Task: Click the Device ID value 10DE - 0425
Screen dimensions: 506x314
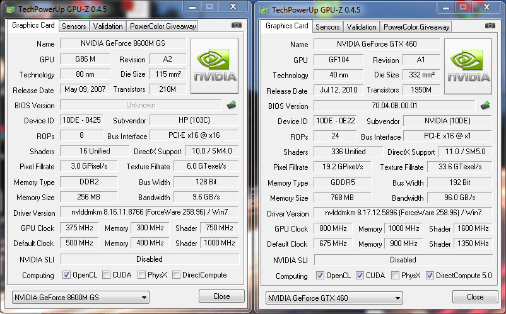Action: pos(81,120)
